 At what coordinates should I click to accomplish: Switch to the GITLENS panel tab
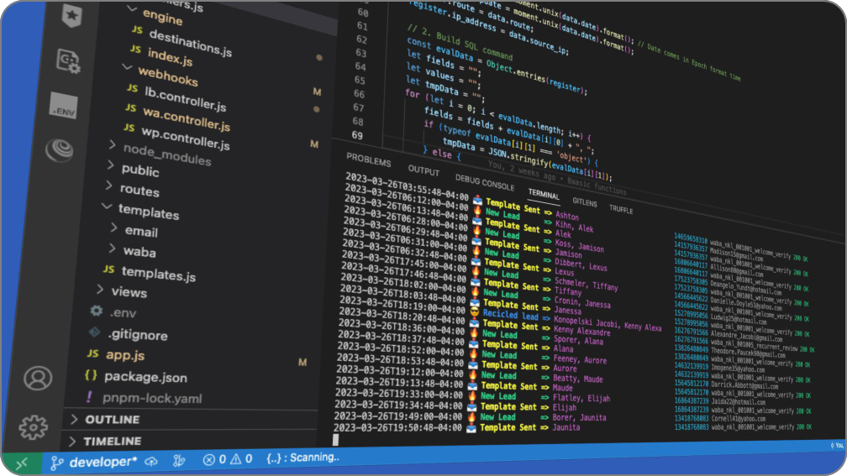[x=585, y=202]
